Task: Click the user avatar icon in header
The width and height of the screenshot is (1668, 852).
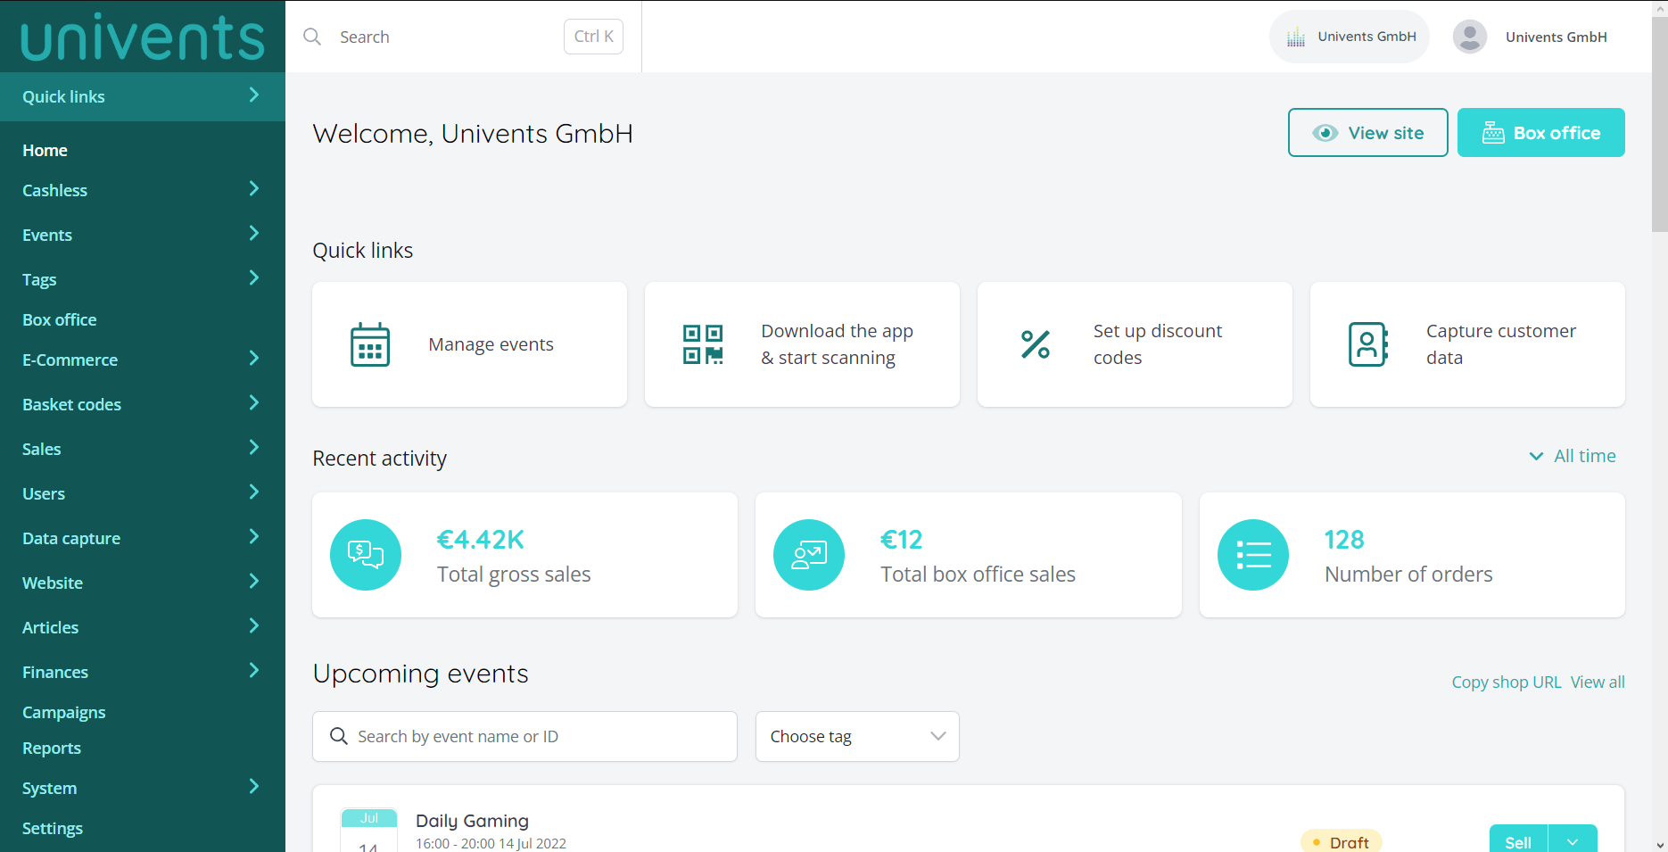Action: click(1470, 37)
